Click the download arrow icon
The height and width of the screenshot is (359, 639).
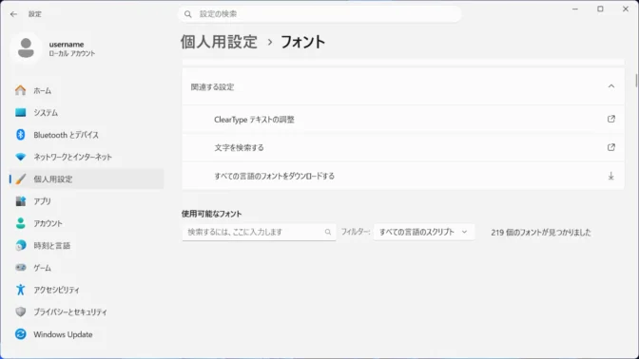pos(610,176)
